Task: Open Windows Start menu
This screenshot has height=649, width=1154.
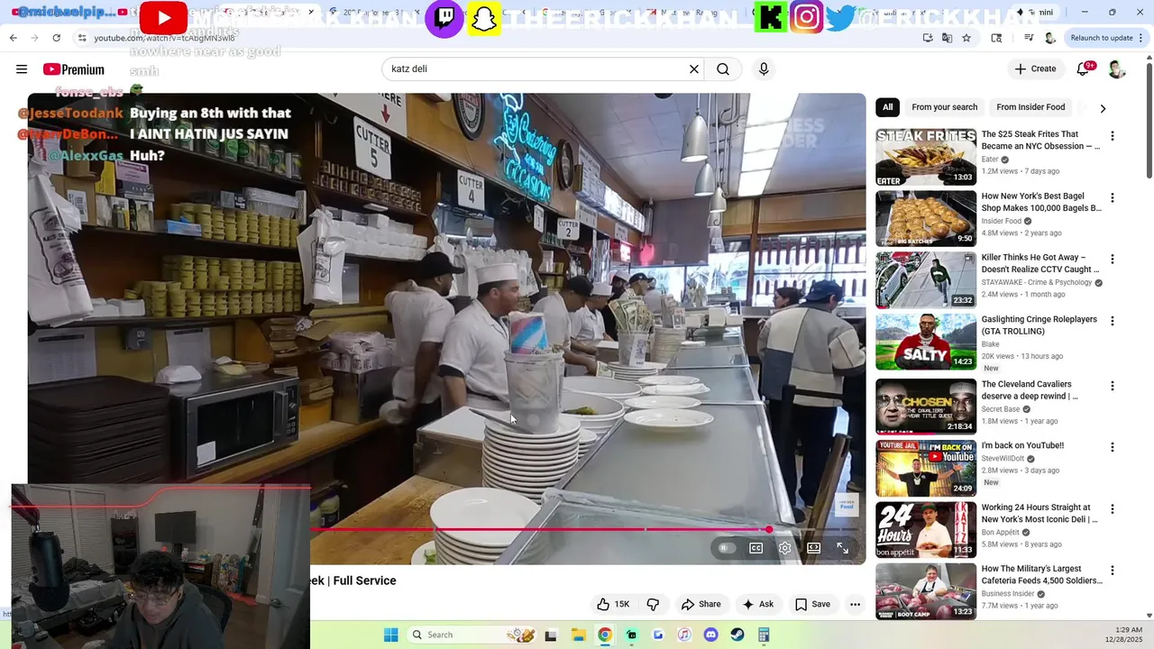Action: [x=390, y=635]
